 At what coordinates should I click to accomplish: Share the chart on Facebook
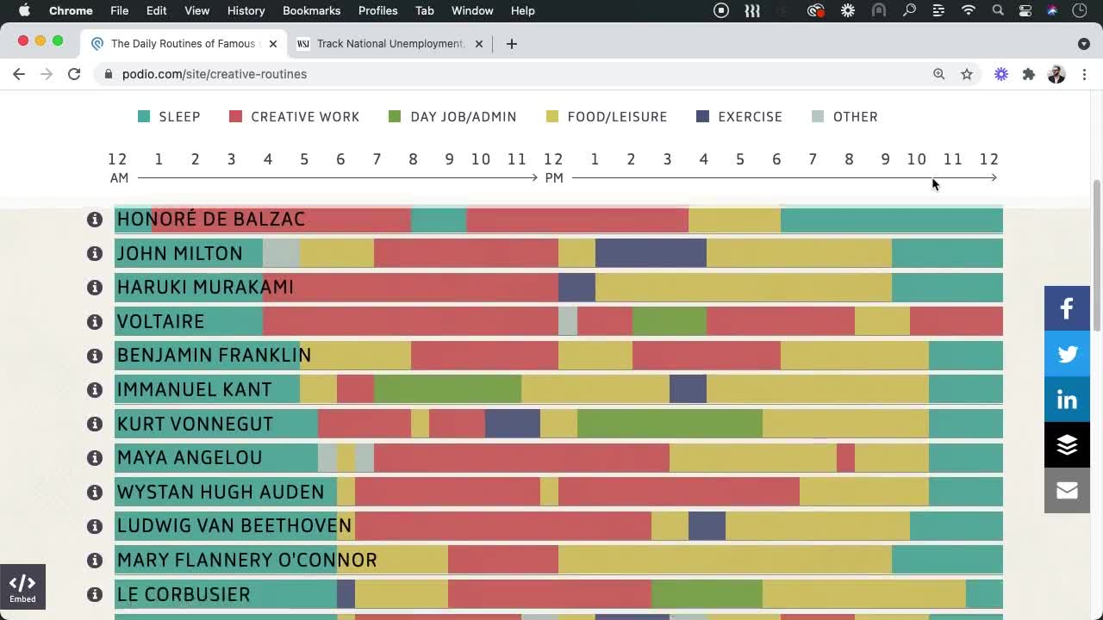(1067, 308)
